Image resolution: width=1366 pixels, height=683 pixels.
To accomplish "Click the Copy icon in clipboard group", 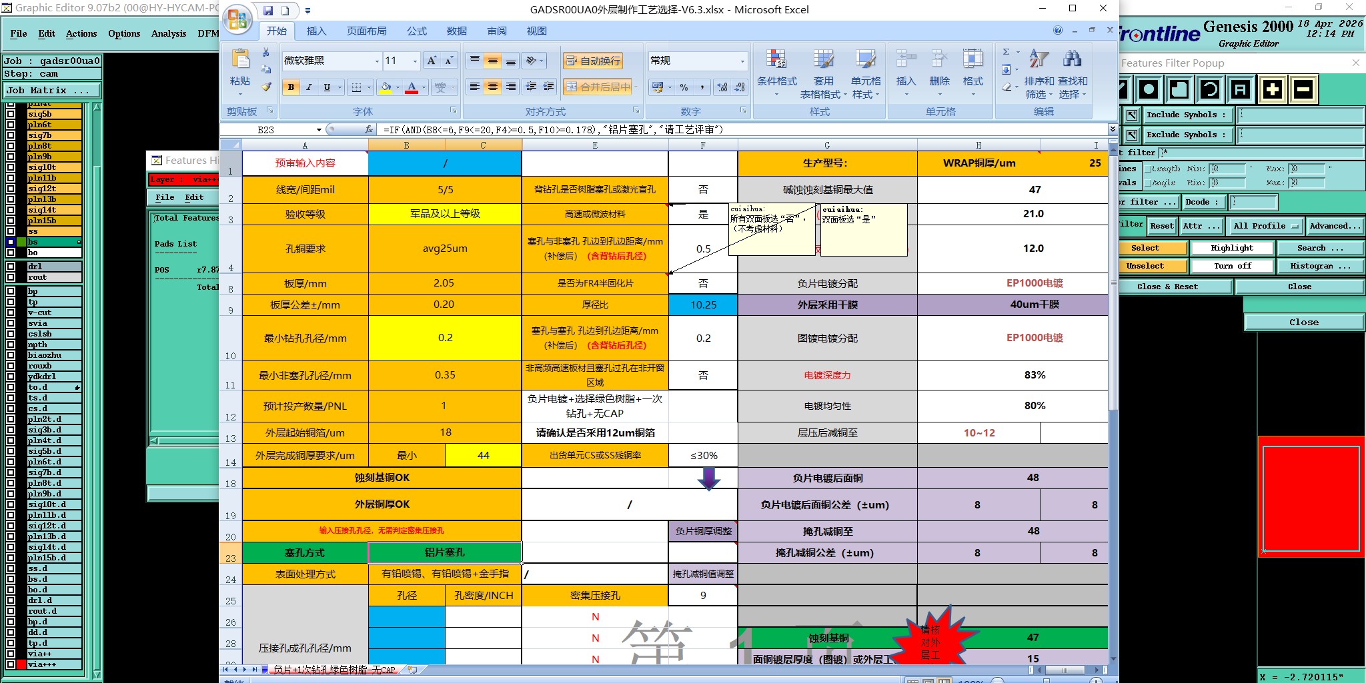I will [x=265, y=69].
